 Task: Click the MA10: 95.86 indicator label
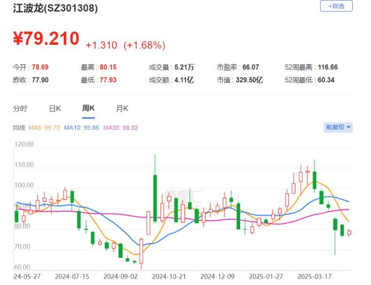coord(82,128)
